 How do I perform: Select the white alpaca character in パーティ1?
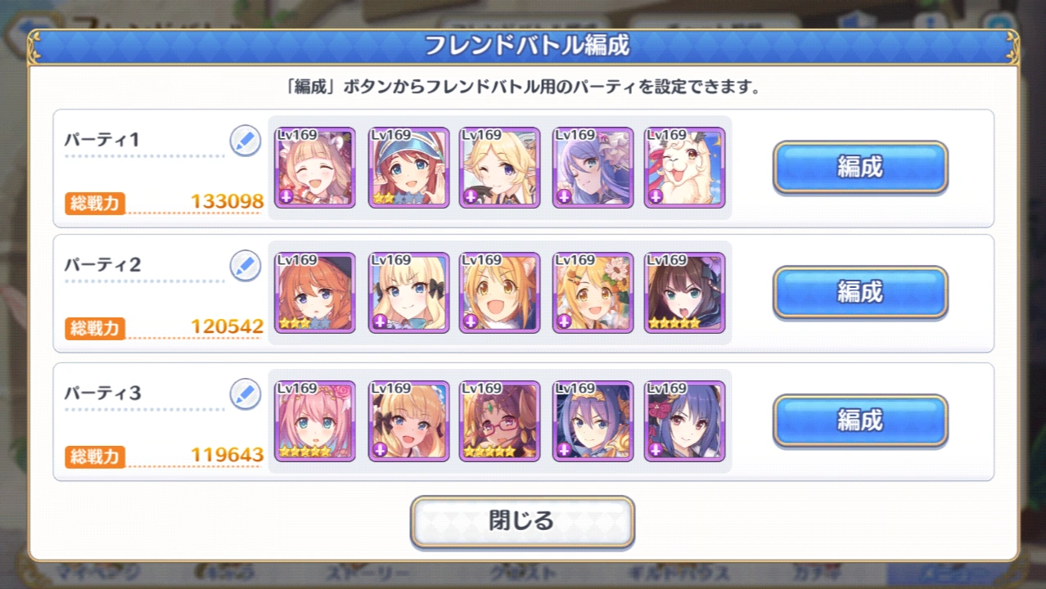coord(684,167)
